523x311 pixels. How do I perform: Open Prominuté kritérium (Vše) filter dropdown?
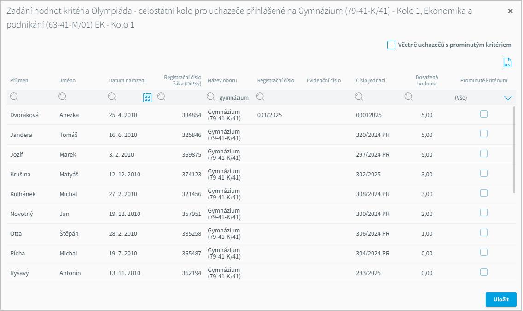pos(508,97)
